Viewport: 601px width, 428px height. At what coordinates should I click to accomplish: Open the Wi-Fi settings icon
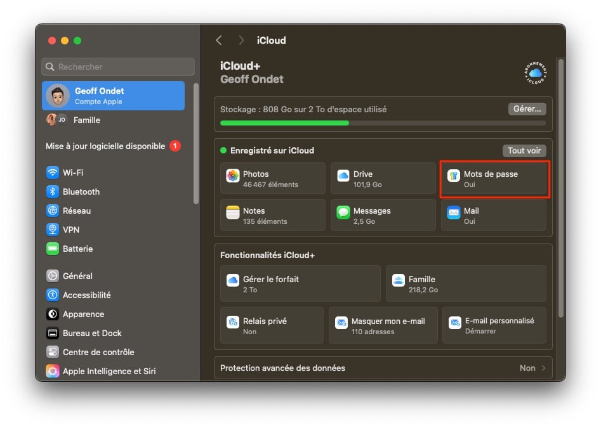(53, 172)
